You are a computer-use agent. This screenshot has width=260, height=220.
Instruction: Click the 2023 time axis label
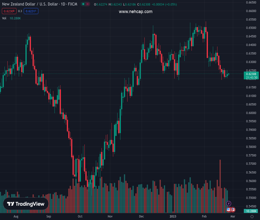(174, 217)
